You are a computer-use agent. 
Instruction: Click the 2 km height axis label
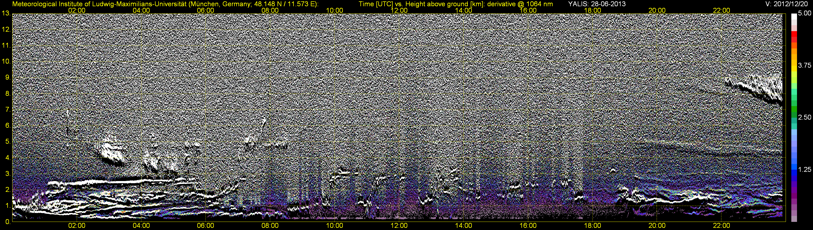click(x=8, y=190)
